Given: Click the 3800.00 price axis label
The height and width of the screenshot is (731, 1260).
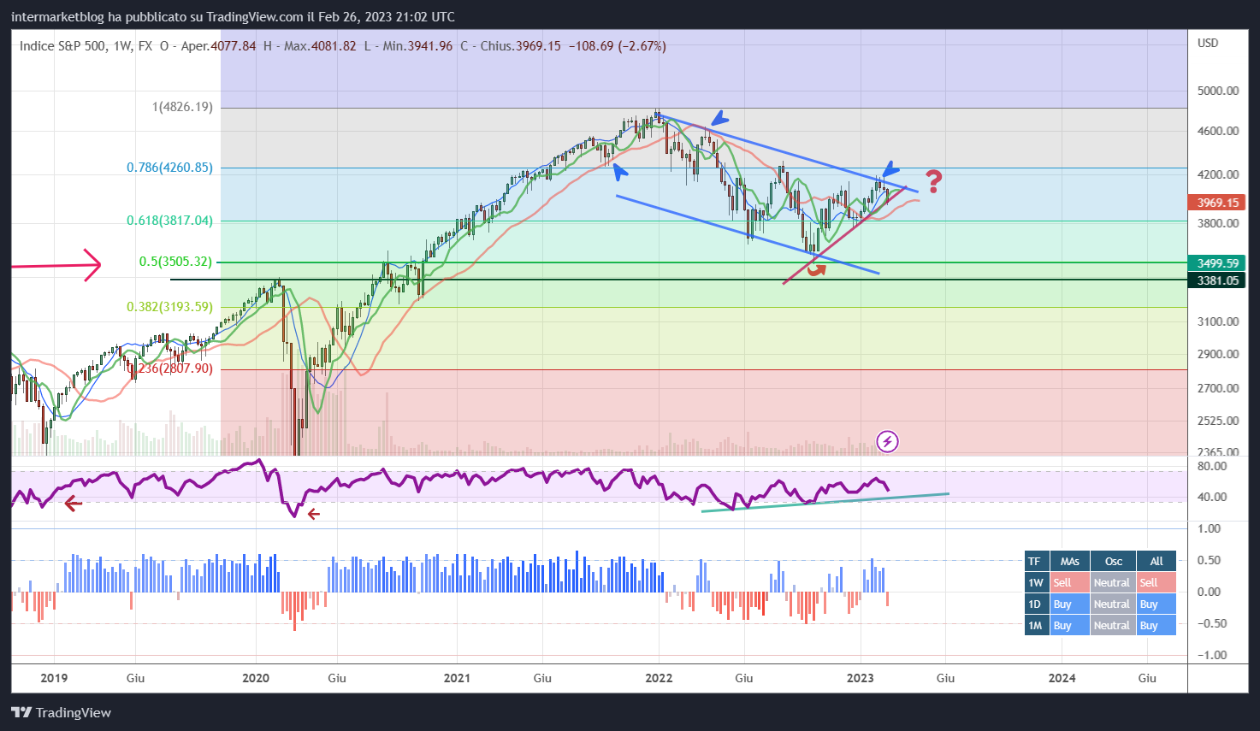Looking at the screenshot, I should 1218,223.
